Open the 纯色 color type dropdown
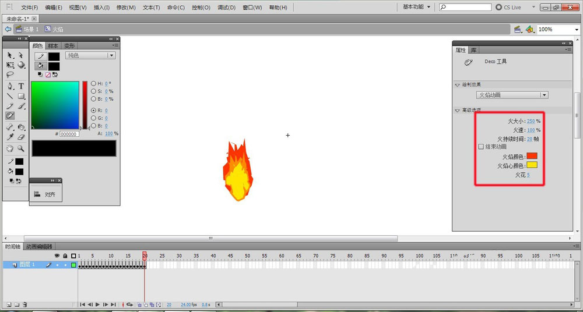This screenshot has height=312, width=583. coord(90,55)
